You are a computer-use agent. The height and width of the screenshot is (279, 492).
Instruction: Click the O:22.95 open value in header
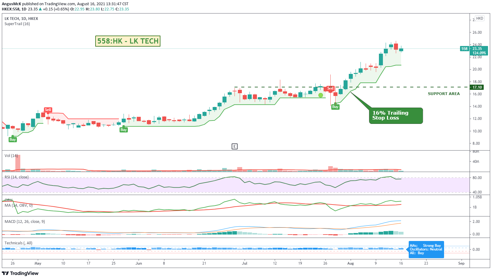77,9
